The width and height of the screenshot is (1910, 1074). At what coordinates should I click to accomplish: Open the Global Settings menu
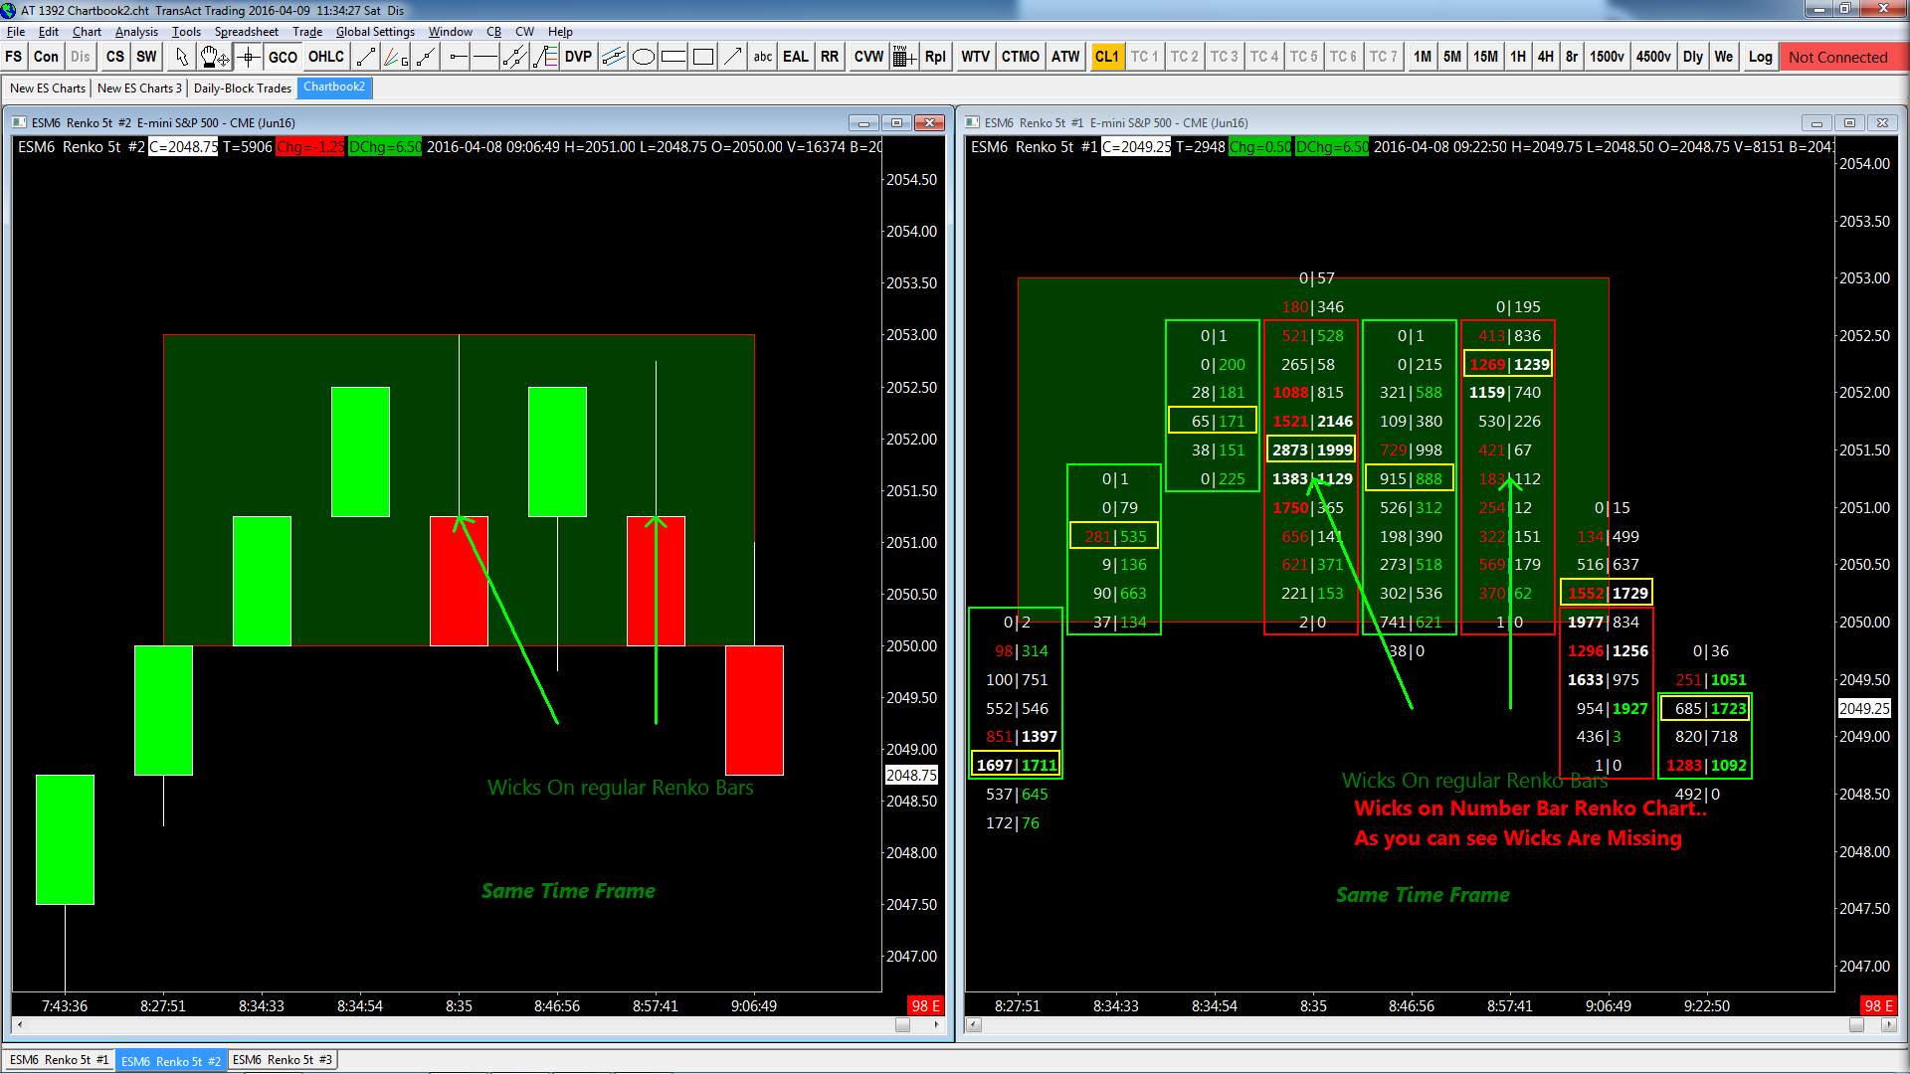point(374,32)
